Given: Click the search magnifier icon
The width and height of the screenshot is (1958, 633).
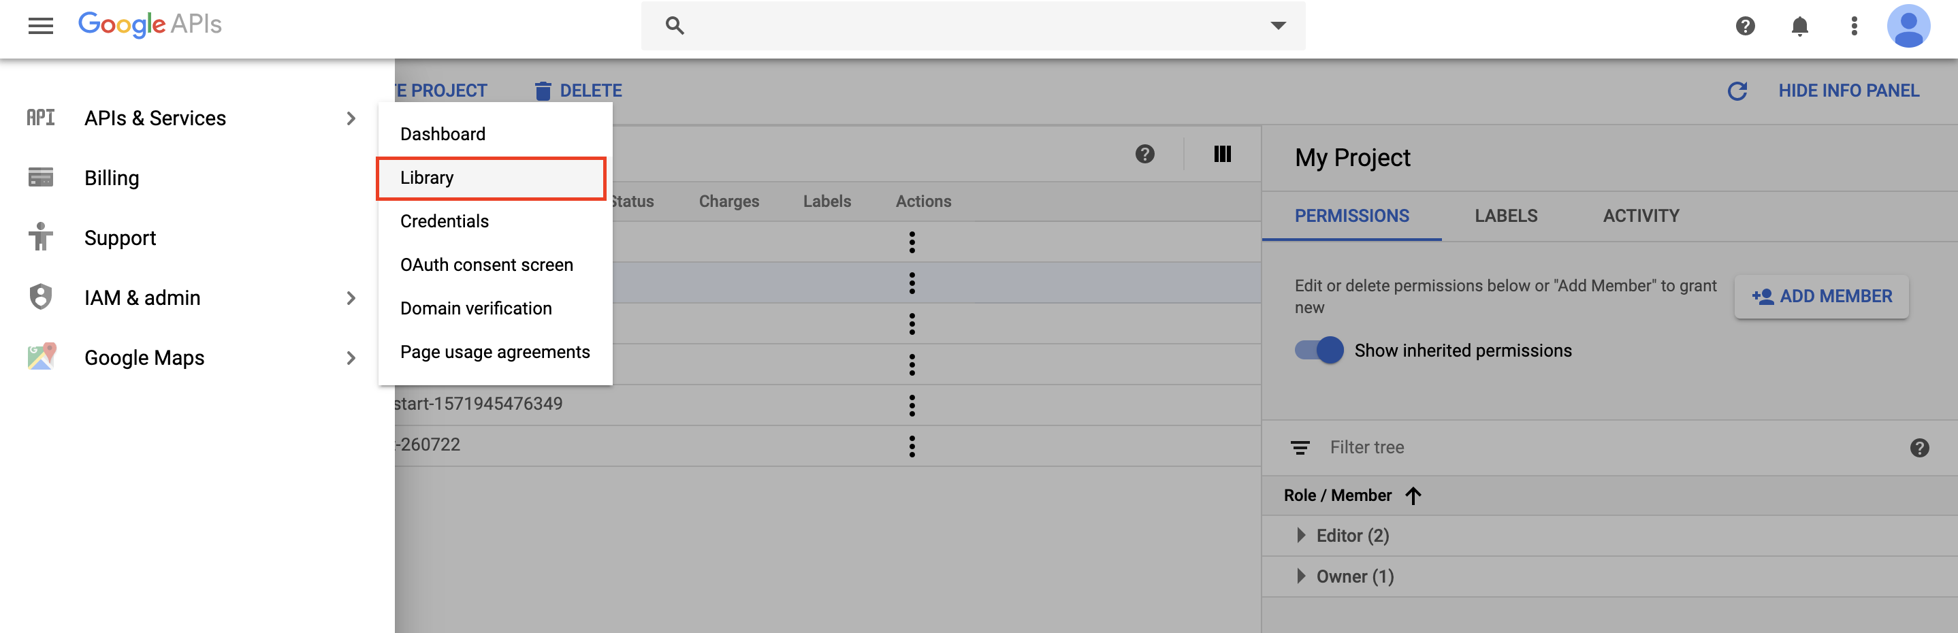Looking at the screenshot, I should pos(674,26).
